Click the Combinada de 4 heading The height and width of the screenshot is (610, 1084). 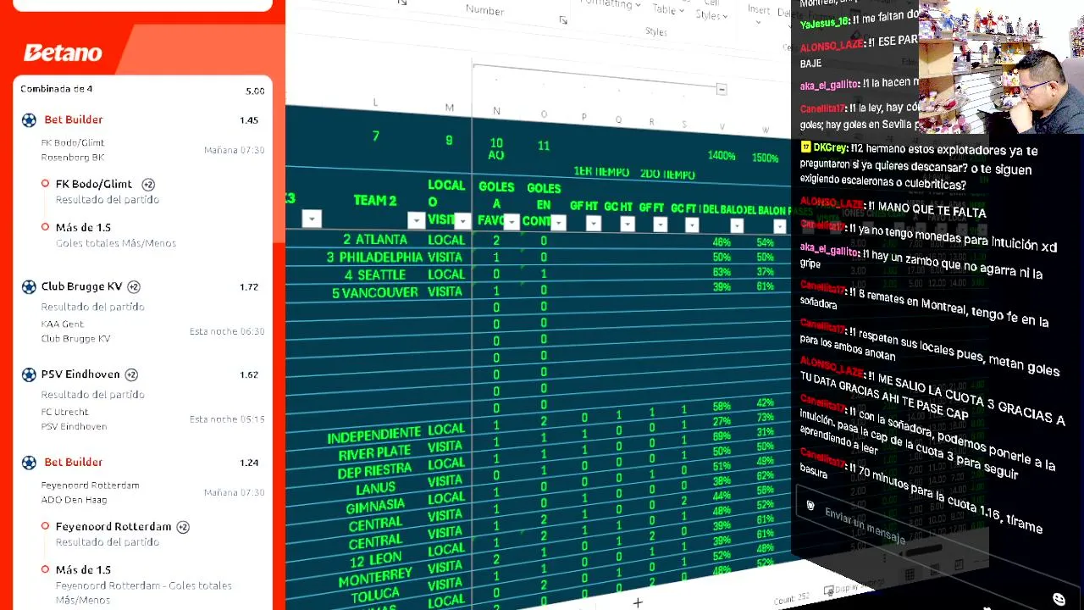pos(57,89)
